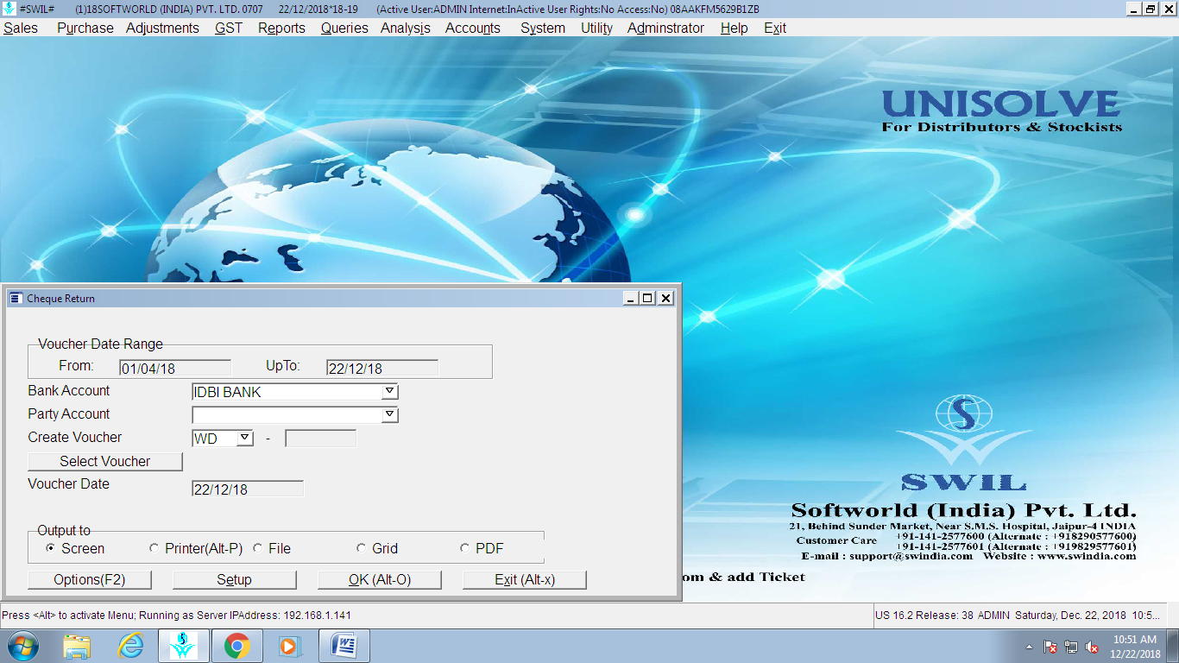The image size is (1179, 663).
Task: Click the Cheque Return window menu icon
Action: point(15,298)
